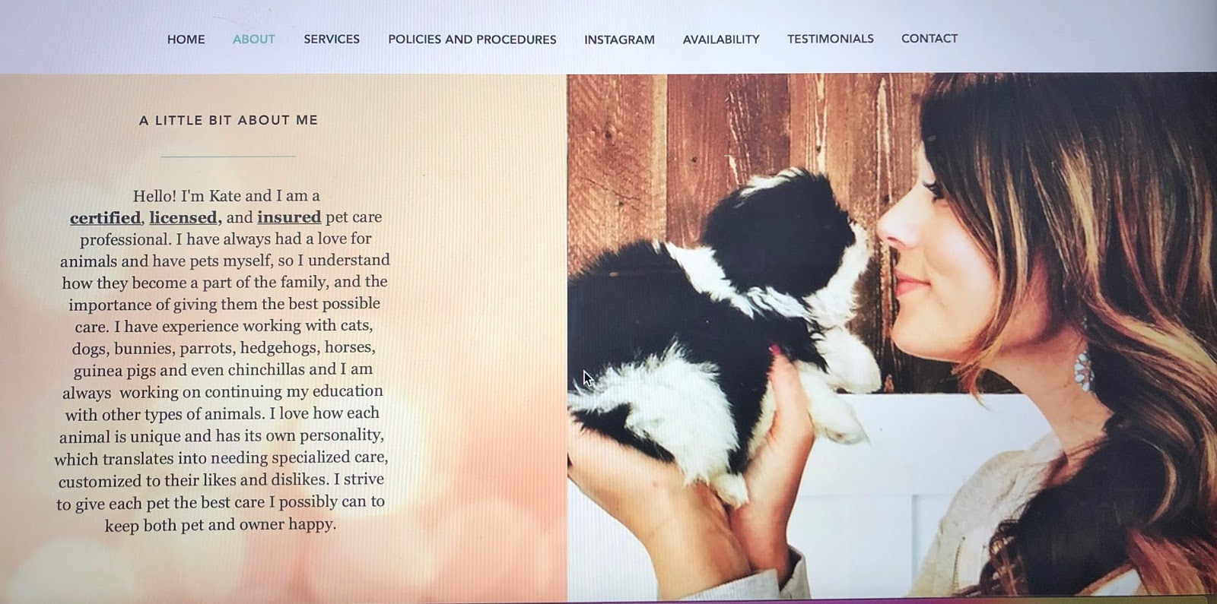Open POLICIES AND PROCEDURES
This screenshot has width=1217, height=604.
(472, 40)
